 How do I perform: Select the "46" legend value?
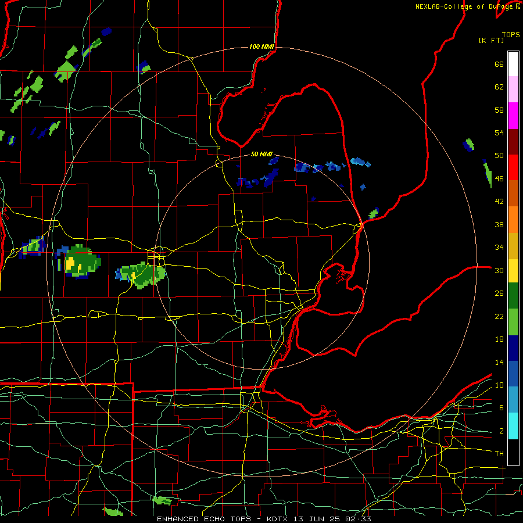[499, 179]
